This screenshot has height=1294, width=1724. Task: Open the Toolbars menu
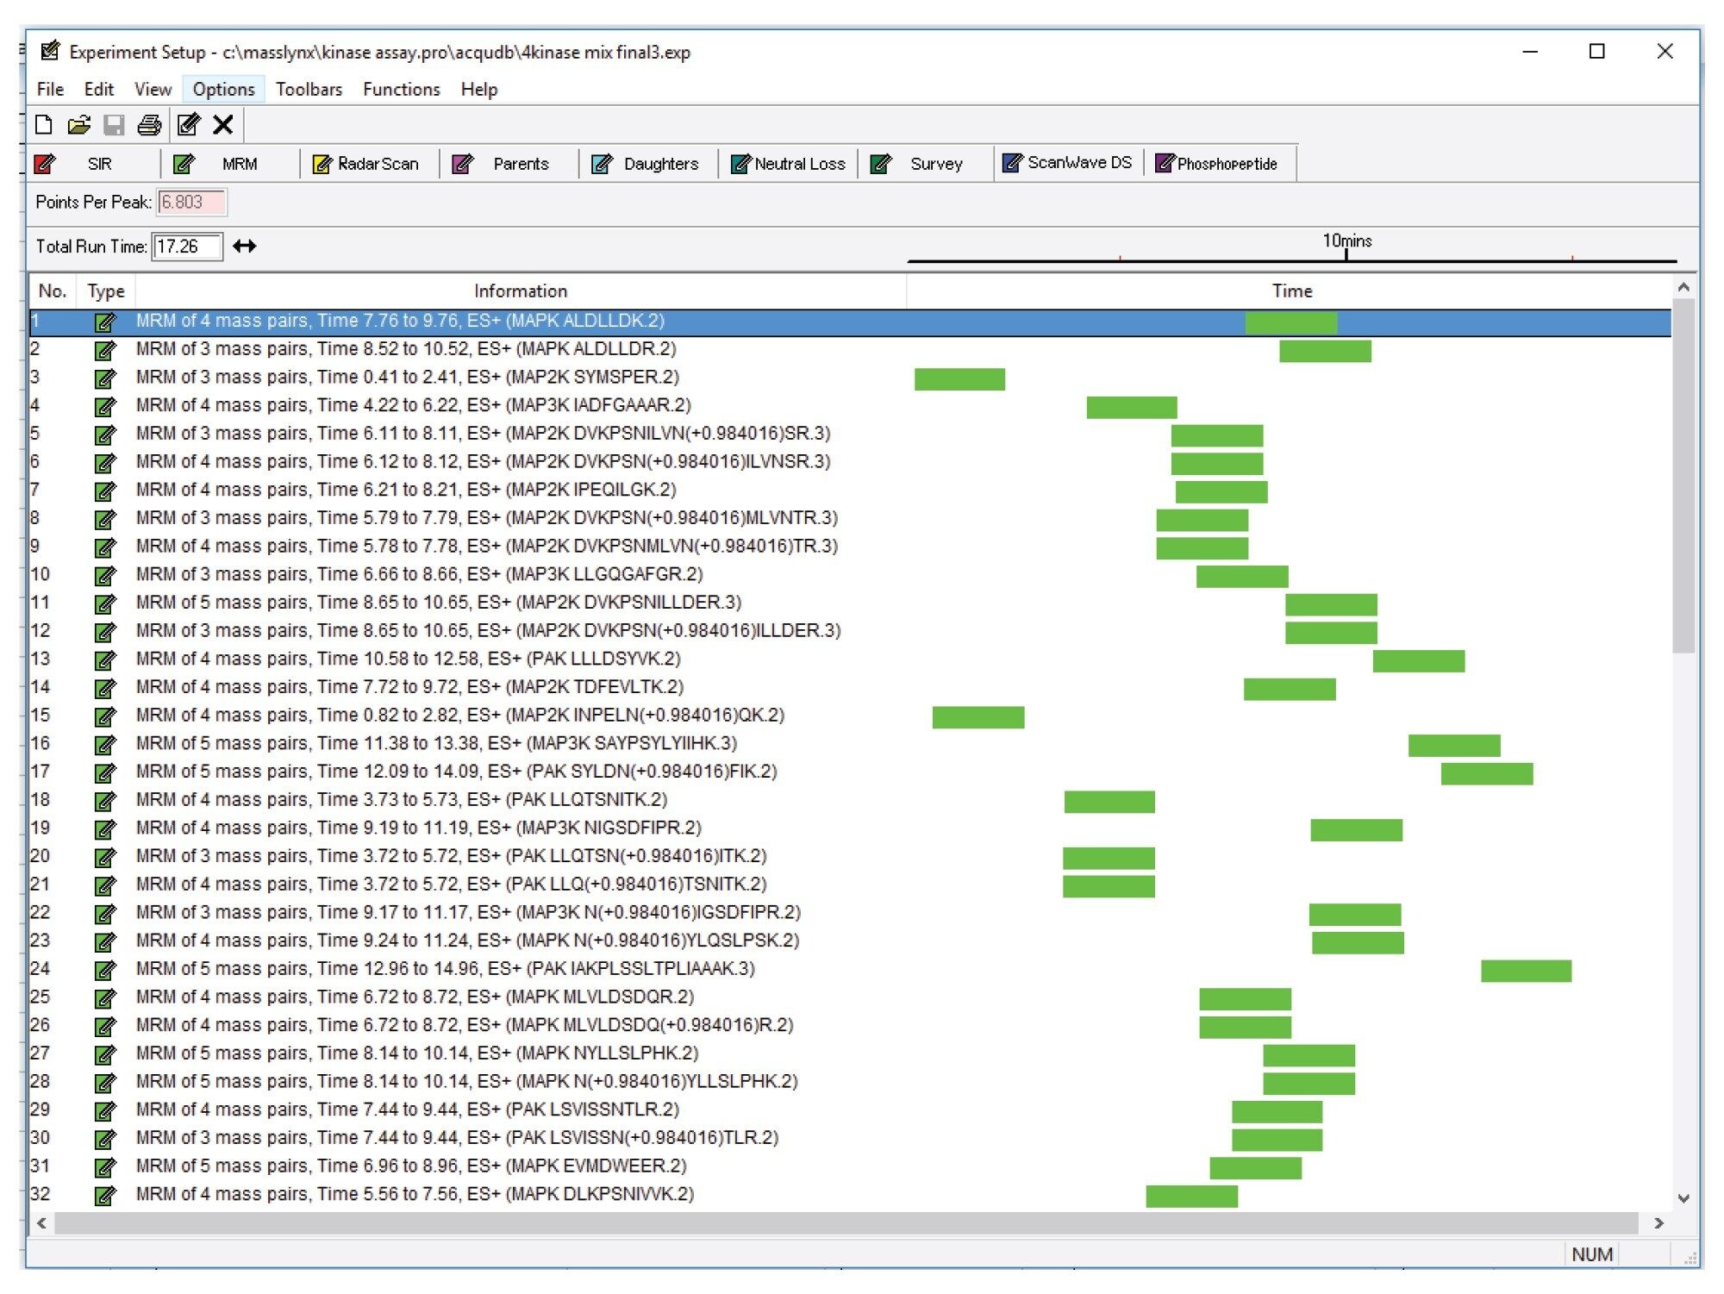coord(309,90)
